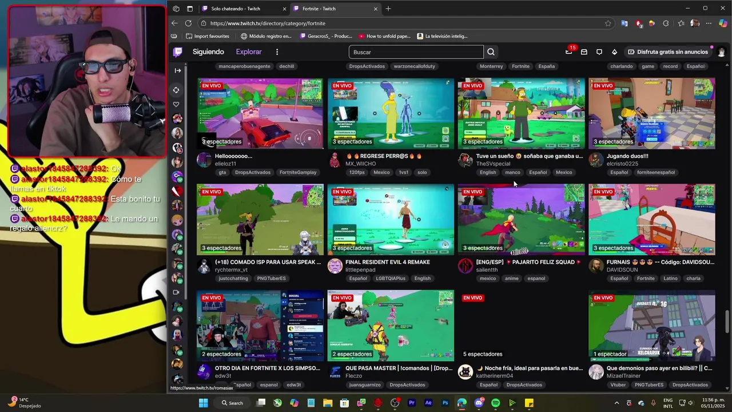This screenshot has width=732, height=412.
Task: Open FINAL RESIDENT EVIL 4 REMAKE thumbnail
Action: (x=391, y=219)
